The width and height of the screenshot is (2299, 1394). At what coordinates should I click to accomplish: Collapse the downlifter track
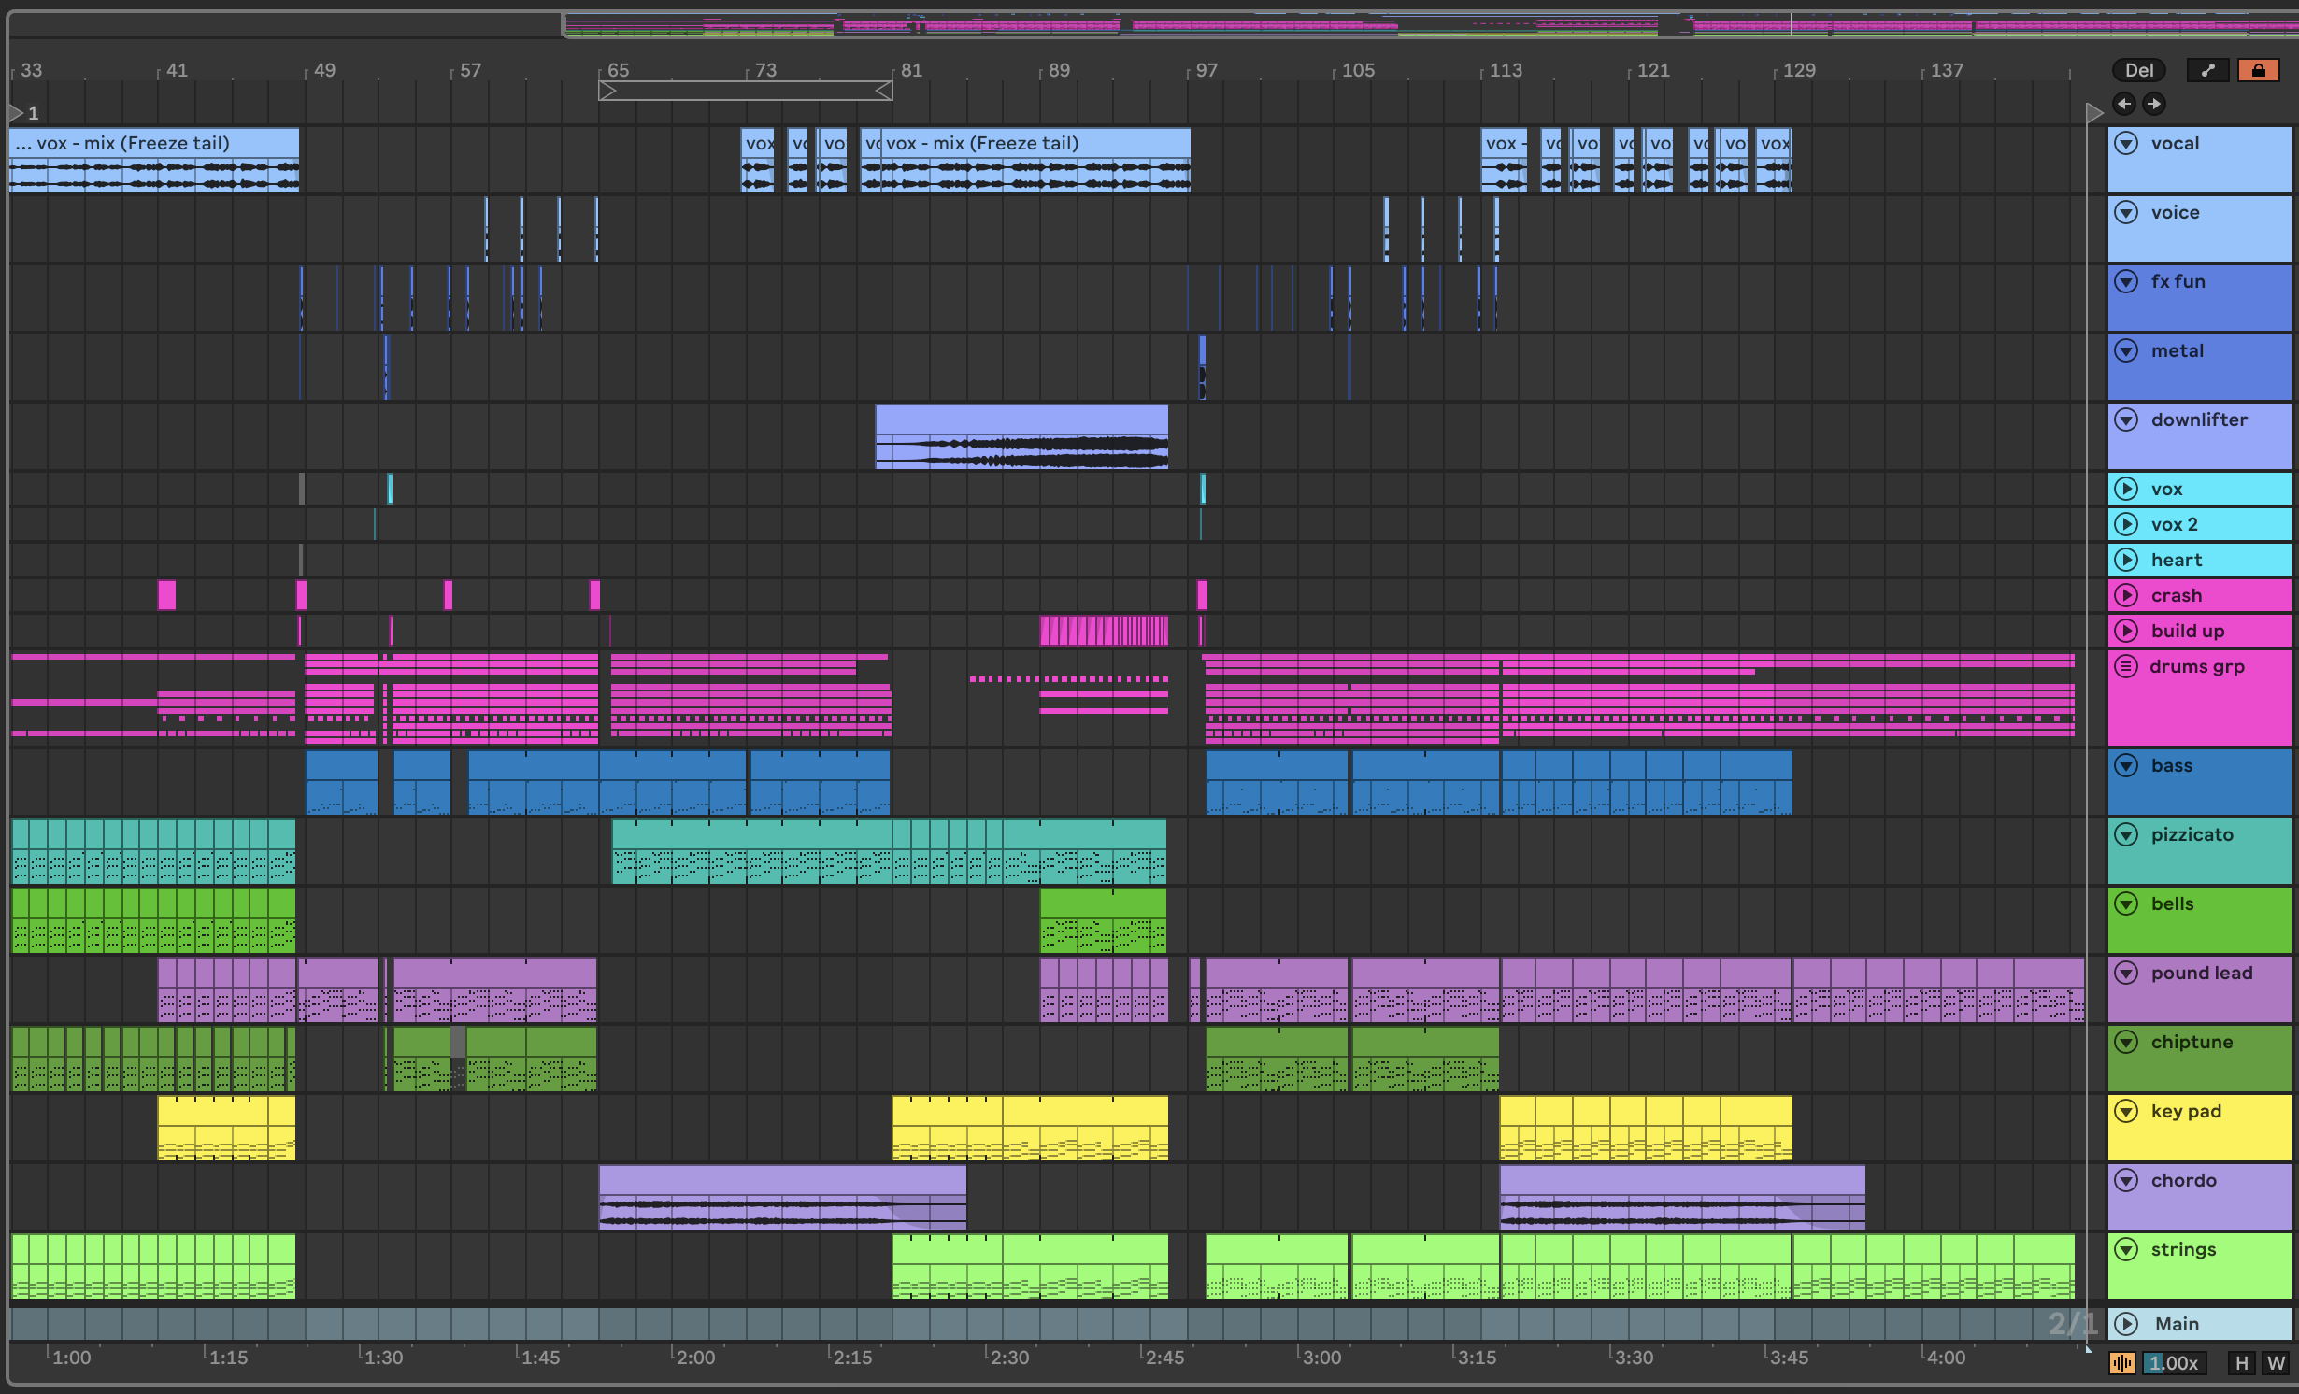pos(2126,420)
